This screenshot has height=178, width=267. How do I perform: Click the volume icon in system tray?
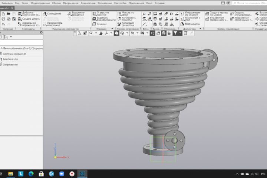click(x=257, y=174)
